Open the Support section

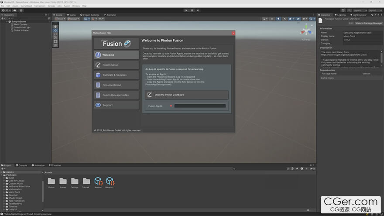tap(116, 105)
